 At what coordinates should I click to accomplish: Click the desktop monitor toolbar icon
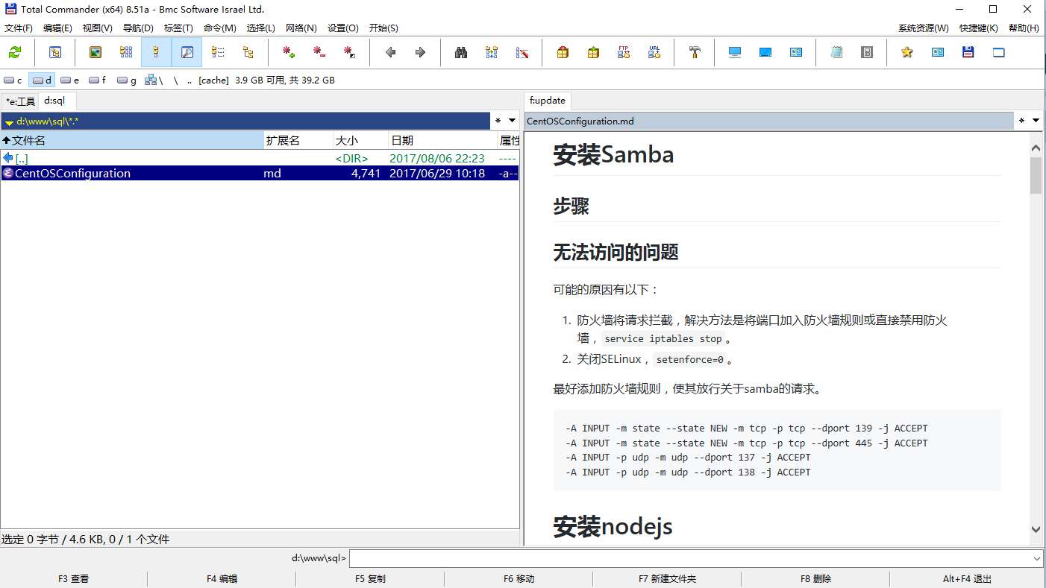tap(735, 52)
